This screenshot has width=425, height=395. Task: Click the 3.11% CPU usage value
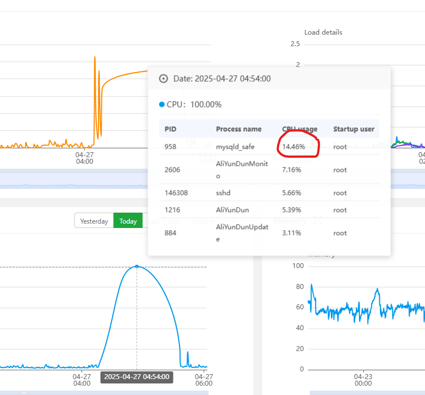pos(292,233)
